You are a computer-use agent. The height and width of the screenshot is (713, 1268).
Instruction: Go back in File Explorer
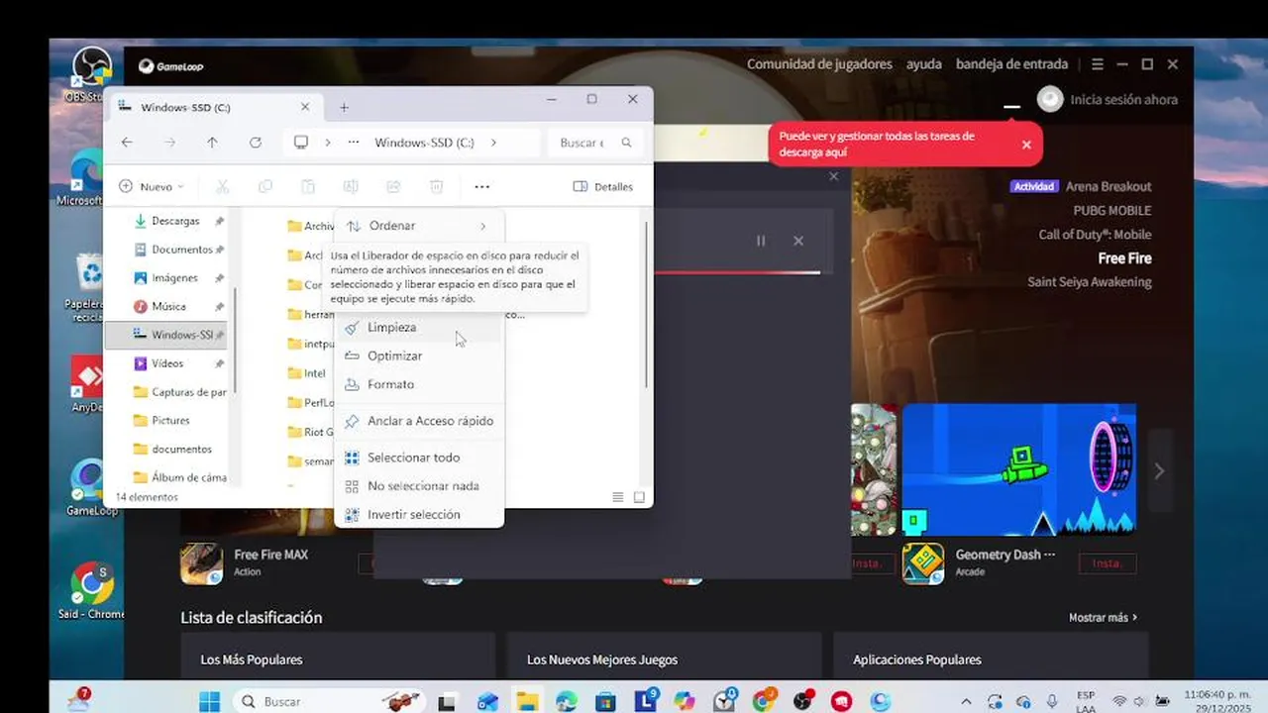127,143
